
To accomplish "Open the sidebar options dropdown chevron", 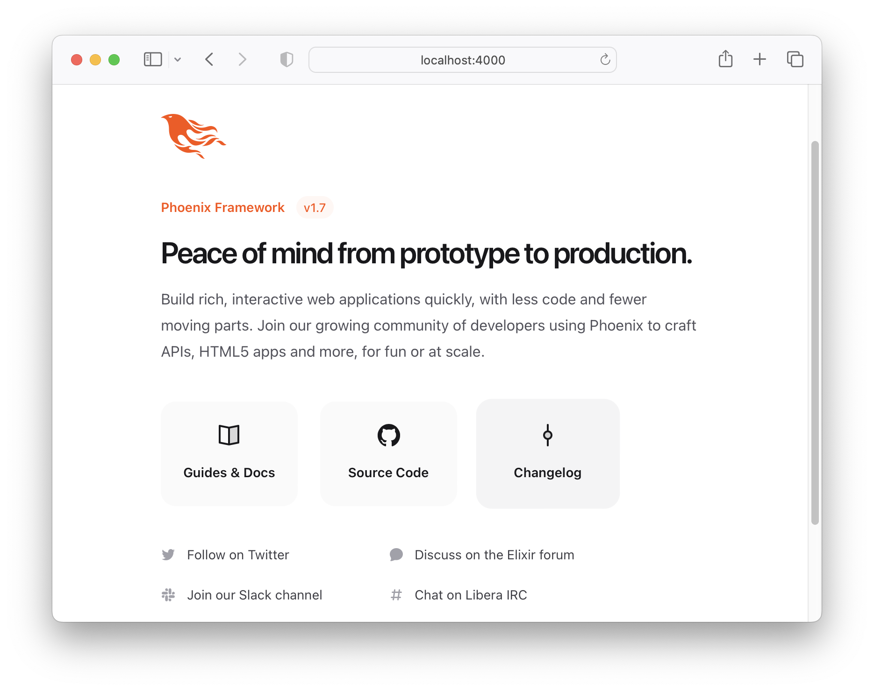I will (178, 59).
